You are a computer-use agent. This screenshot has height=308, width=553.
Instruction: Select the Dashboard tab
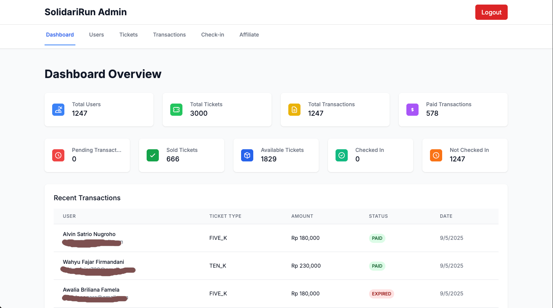pos(60,35)
